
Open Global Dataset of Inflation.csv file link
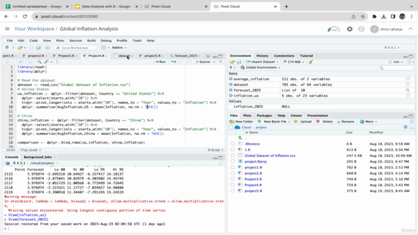click(270, 155)
